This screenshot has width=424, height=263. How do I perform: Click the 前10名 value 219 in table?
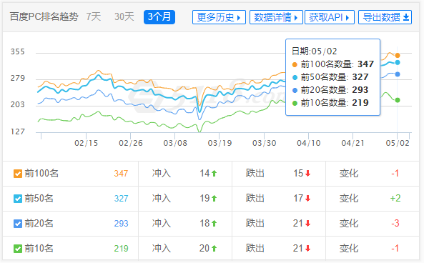121,248
